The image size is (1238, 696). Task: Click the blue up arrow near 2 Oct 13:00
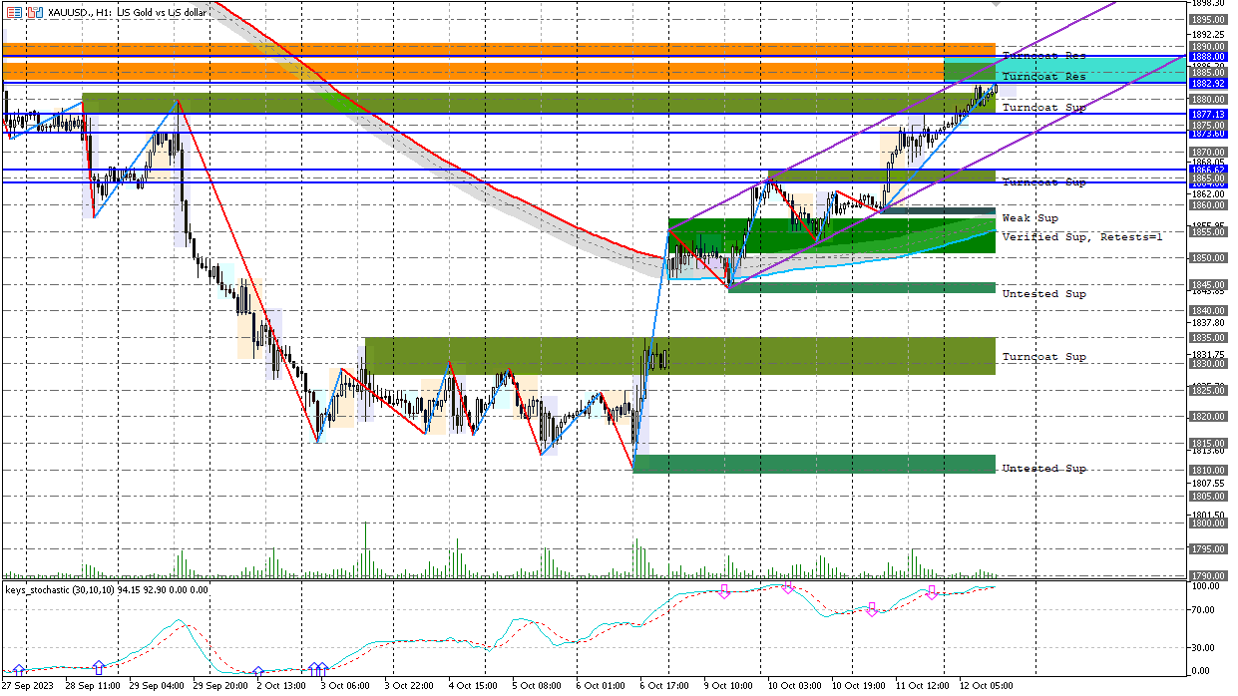258,672
